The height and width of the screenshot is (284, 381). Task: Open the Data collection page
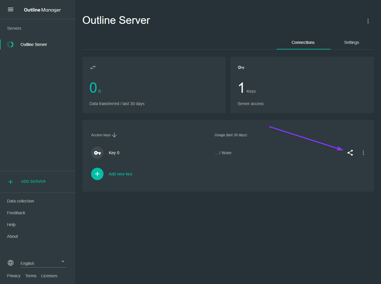coord(21,201)
